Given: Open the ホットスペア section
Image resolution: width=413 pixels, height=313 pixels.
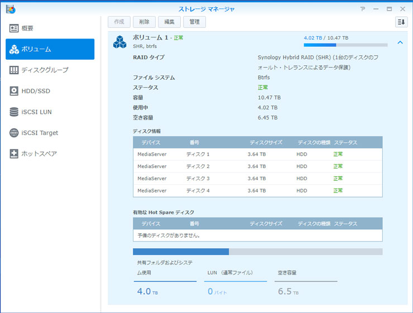Looking at the screenshot, I should pos(50,154).
